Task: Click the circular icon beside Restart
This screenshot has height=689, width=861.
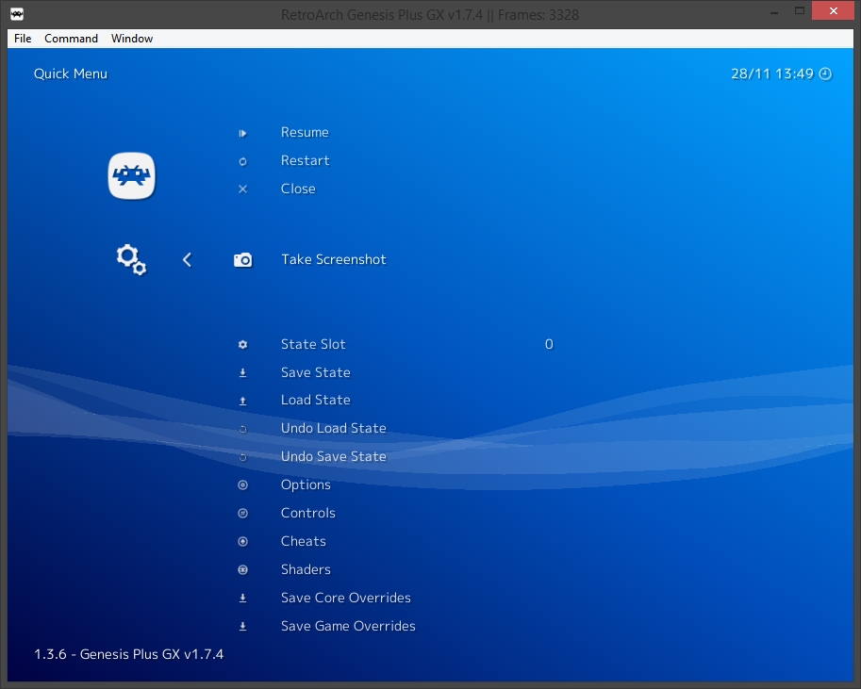Action: pyautogui.click(x=242, y=161)
